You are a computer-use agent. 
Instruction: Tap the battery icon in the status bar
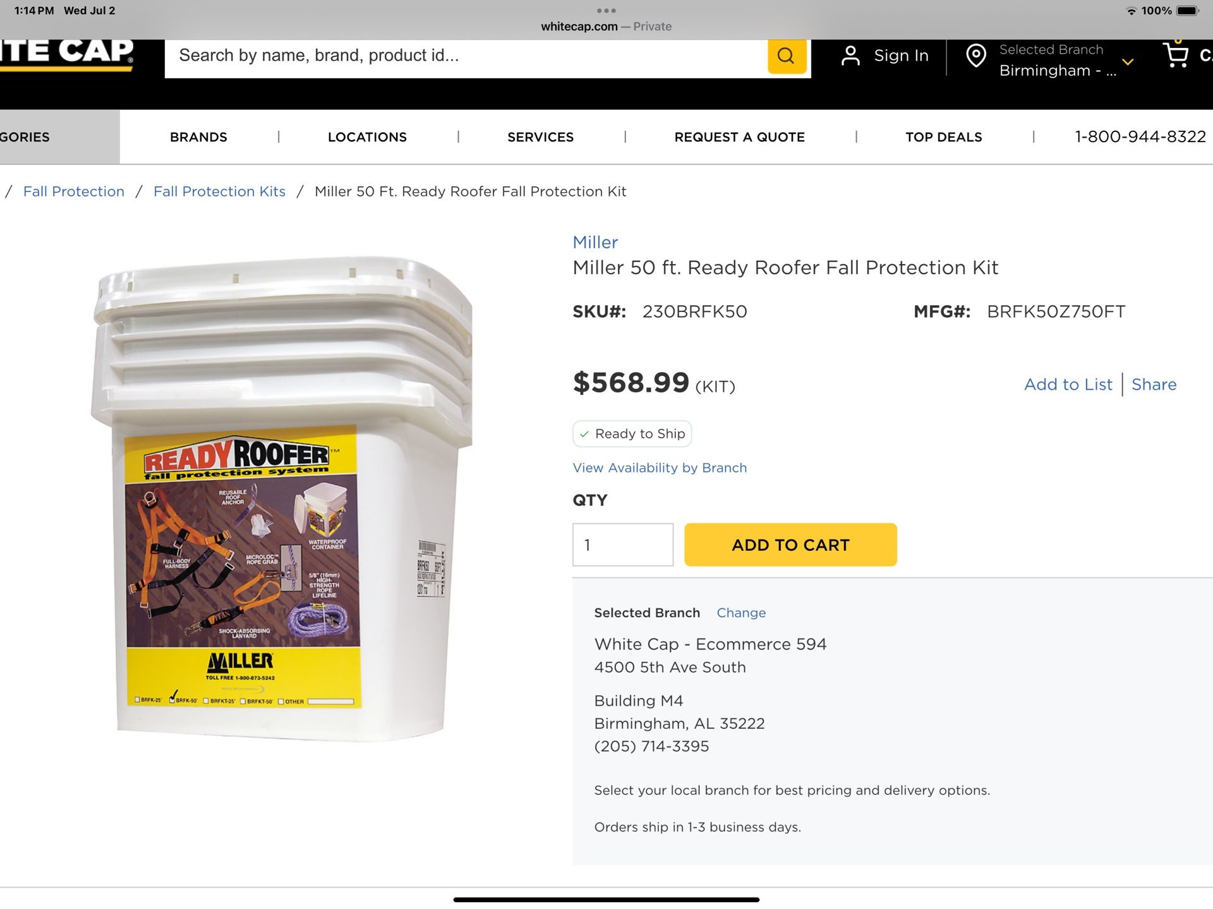point(1188,11)
